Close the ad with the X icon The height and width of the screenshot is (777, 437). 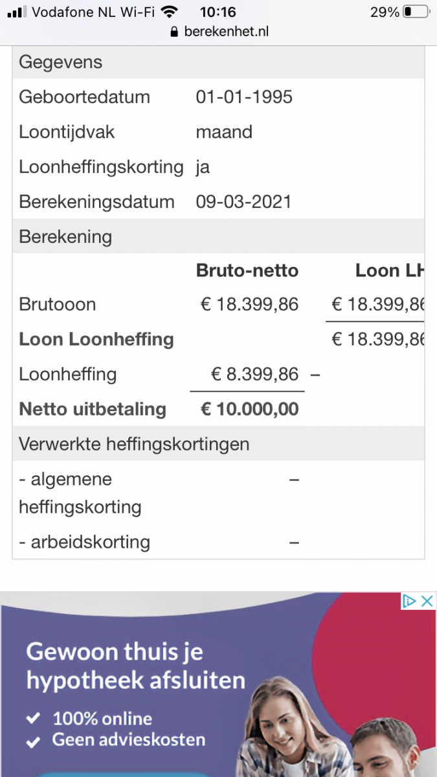click(427, 601)
